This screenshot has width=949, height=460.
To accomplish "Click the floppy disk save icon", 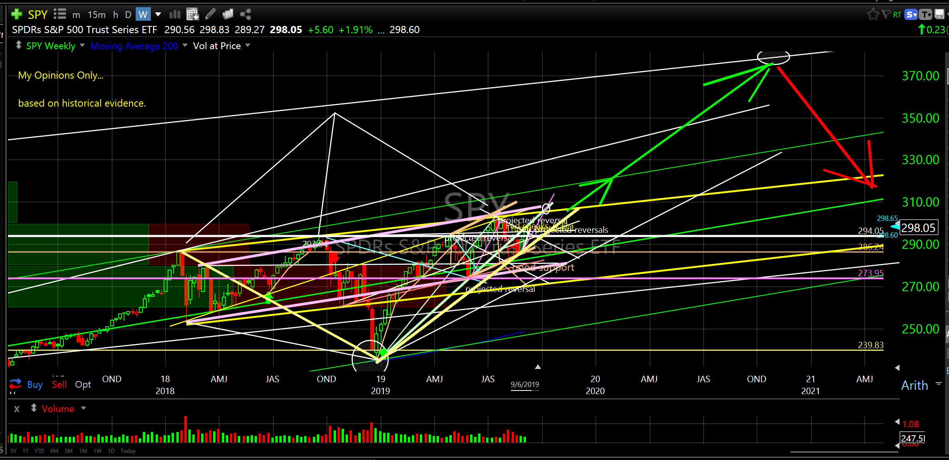I will 939,15.
